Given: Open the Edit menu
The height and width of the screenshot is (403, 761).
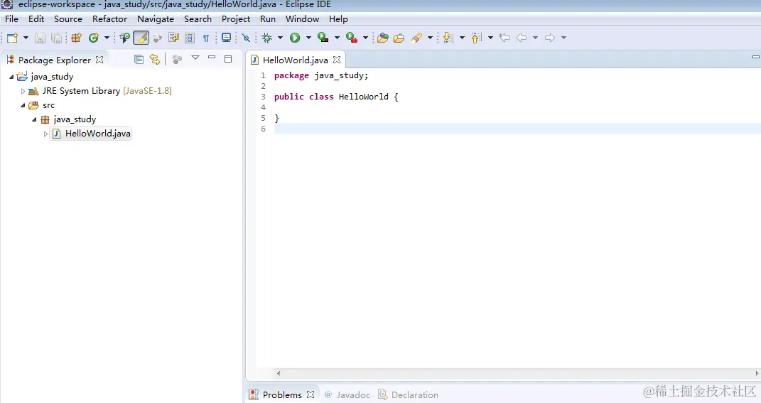Looking at the screenshot, I should 36,19.
